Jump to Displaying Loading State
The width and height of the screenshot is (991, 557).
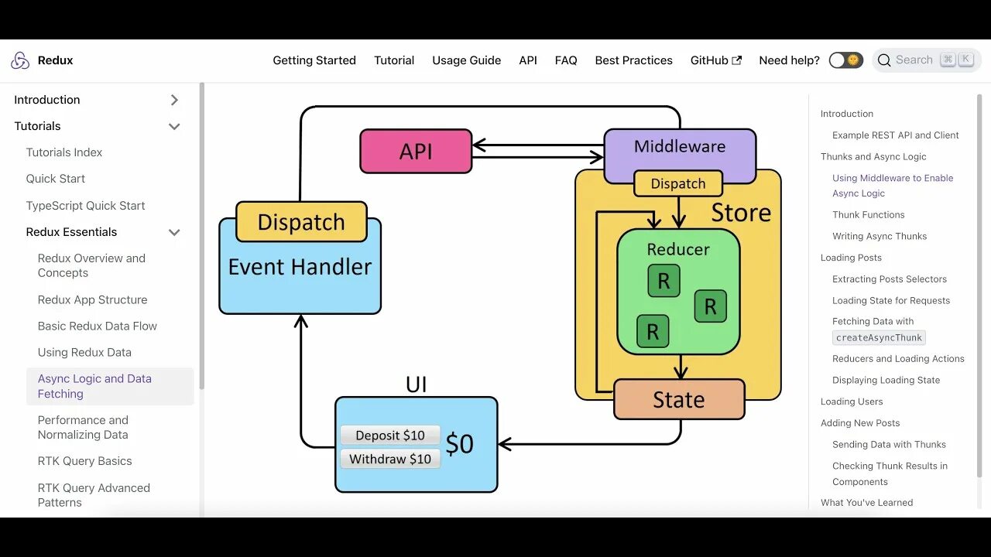(886, 381)
